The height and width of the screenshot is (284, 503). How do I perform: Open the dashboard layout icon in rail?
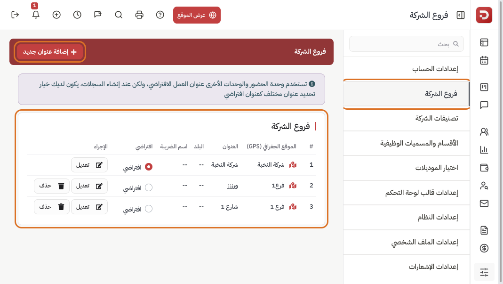484,42
